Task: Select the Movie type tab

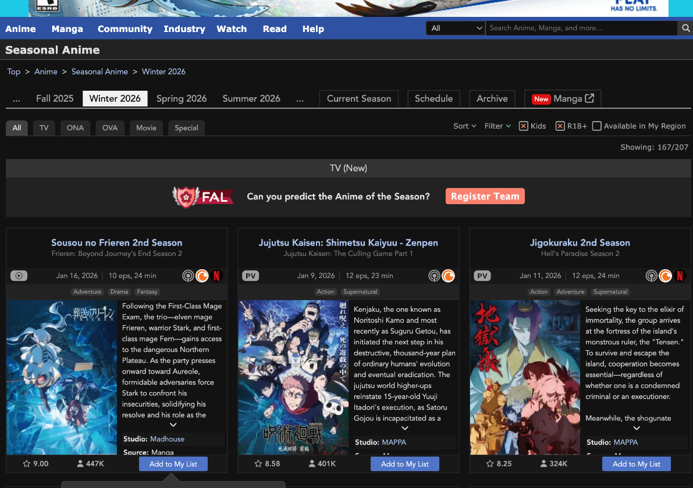Action: coord(146,127)
